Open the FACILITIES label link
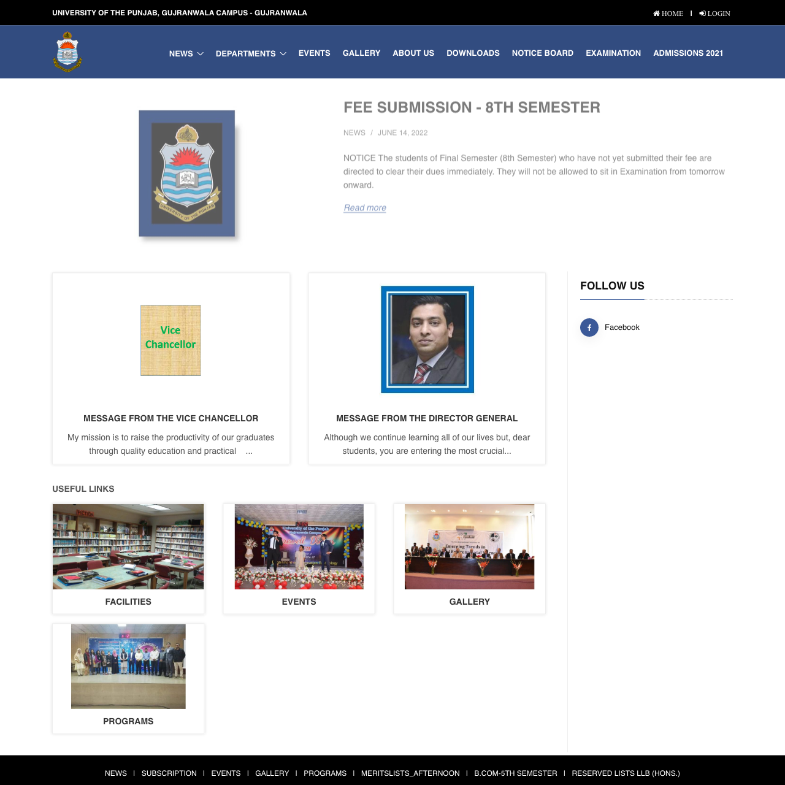The image size is (785, 785). 128,602
